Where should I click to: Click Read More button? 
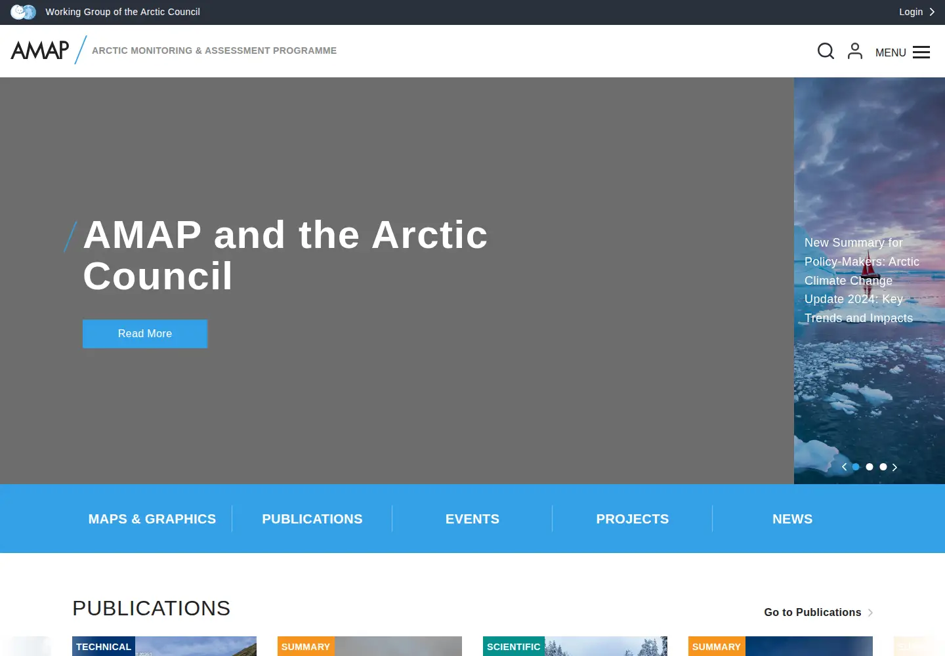coord(145,334)
